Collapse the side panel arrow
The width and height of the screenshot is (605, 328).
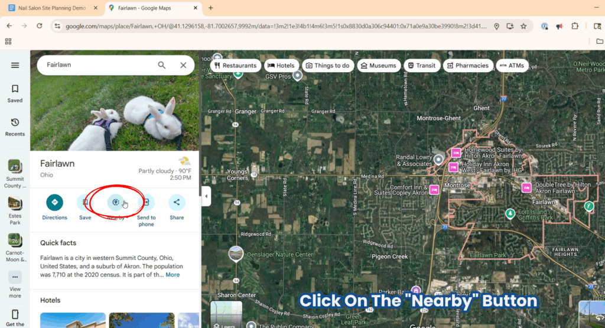point(206,196)
